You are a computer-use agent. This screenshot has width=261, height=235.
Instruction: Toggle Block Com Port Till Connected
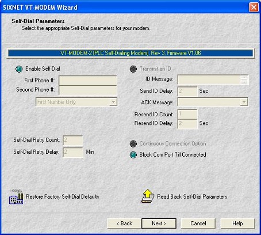pyautogui.click(x=133, y=155)
